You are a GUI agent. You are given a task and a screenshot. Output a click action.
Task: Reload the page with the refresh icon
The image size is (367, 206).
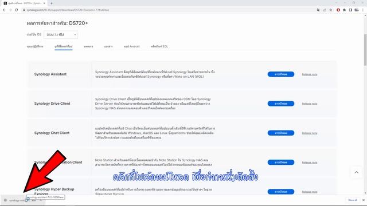point(17,10)
